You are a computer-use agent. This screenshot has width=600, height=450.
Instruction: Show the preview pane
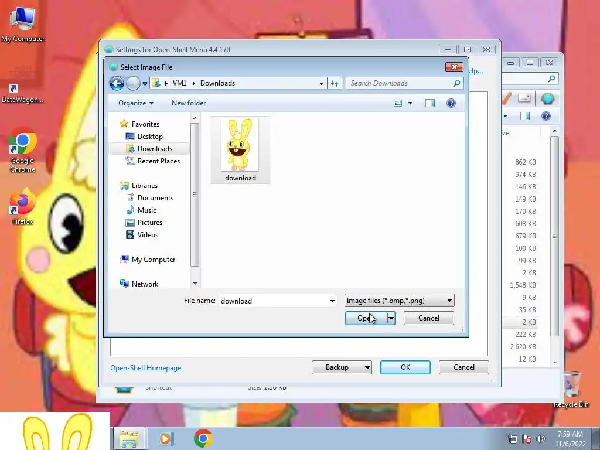click(x=429, y=103)
